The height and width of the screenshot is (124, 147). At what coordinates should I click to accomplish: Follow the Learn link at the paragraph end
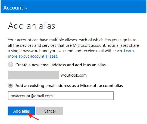tap(129, 51)
